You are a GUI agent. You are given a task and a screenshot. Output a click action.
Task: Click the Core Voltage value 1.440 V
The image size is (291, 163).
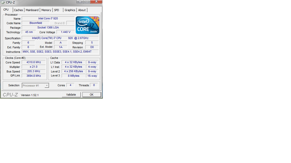tap(65, 32)
